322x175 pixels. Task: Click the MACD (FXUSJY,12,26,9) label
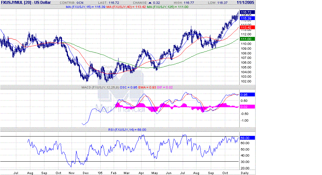100,87
